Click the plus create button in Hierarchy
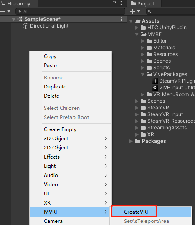Image resolution: width=195 pixels, height=225 pixels. [3, 11]
